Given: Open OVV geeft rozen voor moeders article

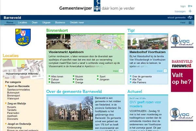Looking at the screenshot, I should (x=145, y=104).
